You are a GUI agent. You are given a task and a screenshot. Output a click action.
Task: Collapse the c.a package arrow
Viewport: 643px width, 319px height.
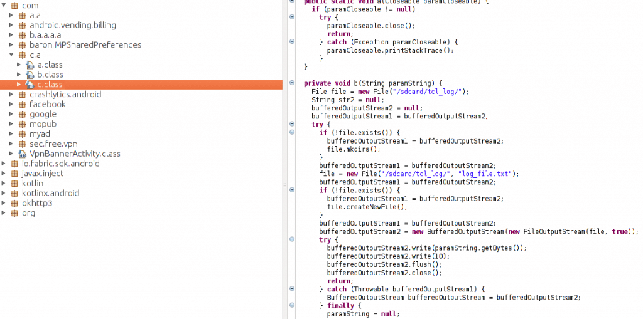tap(11, 55)
